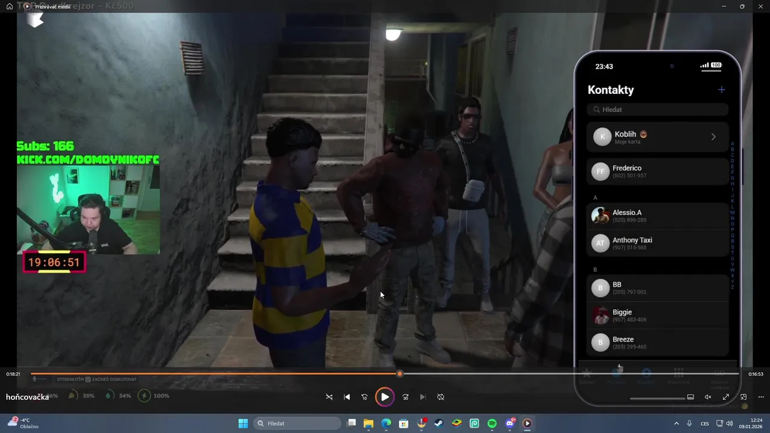
Task: Select the Breeze contact
Action: point(658,342)
